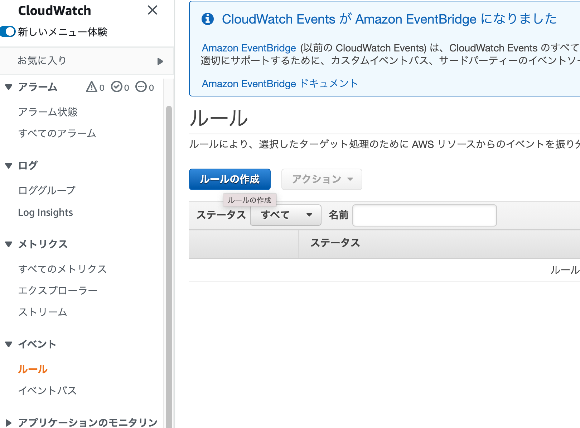Image resolution: width=580 pixels, height=428 pixels.
Task: Collapse the メトリクス section
Action: [x=9, y=244]
